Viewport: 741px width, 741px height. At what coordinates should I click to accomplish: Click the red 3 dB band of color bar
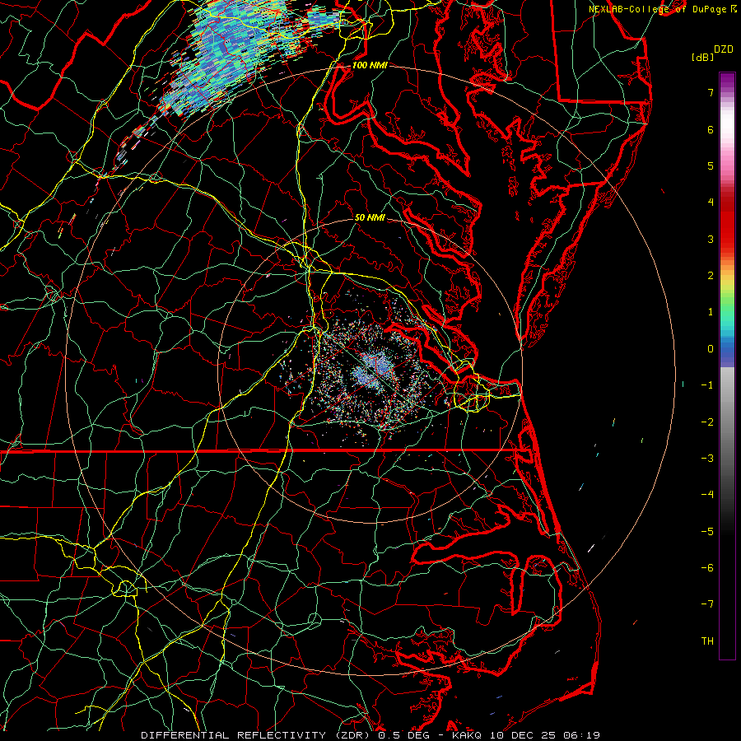pos(727,231)
